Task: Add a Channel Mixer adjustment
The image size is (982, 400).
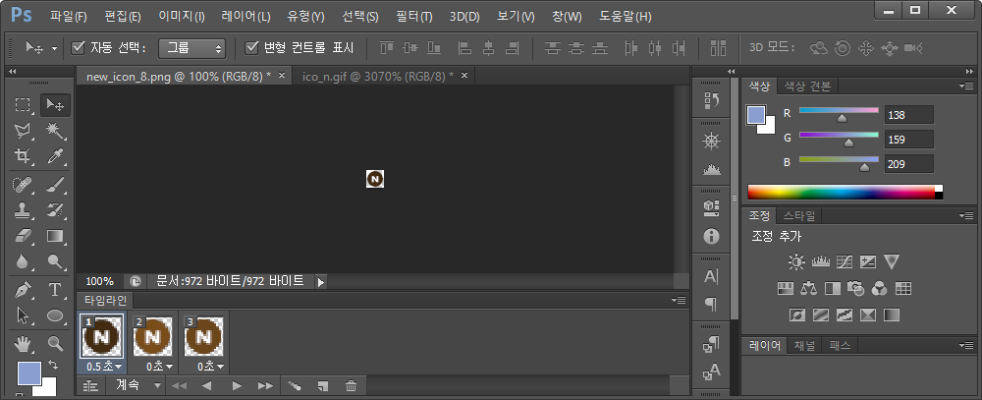Action: (x=879, y=288)
